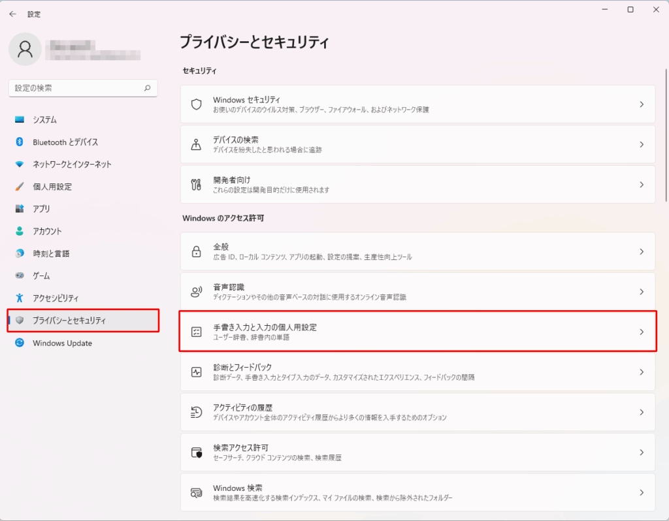Expand Windows セキュリティ via its chevron

642,104
